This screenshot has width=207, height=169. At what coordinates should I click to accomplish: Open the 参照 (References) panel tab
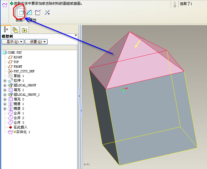click(x=19, y=20)
